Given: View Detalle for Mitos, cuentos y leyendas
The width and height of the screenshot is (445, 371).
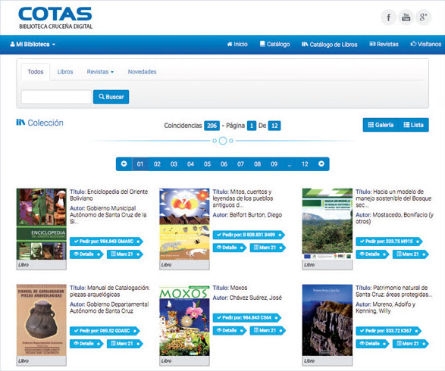Looking at the screenshot, I should [x=230, y=248].
